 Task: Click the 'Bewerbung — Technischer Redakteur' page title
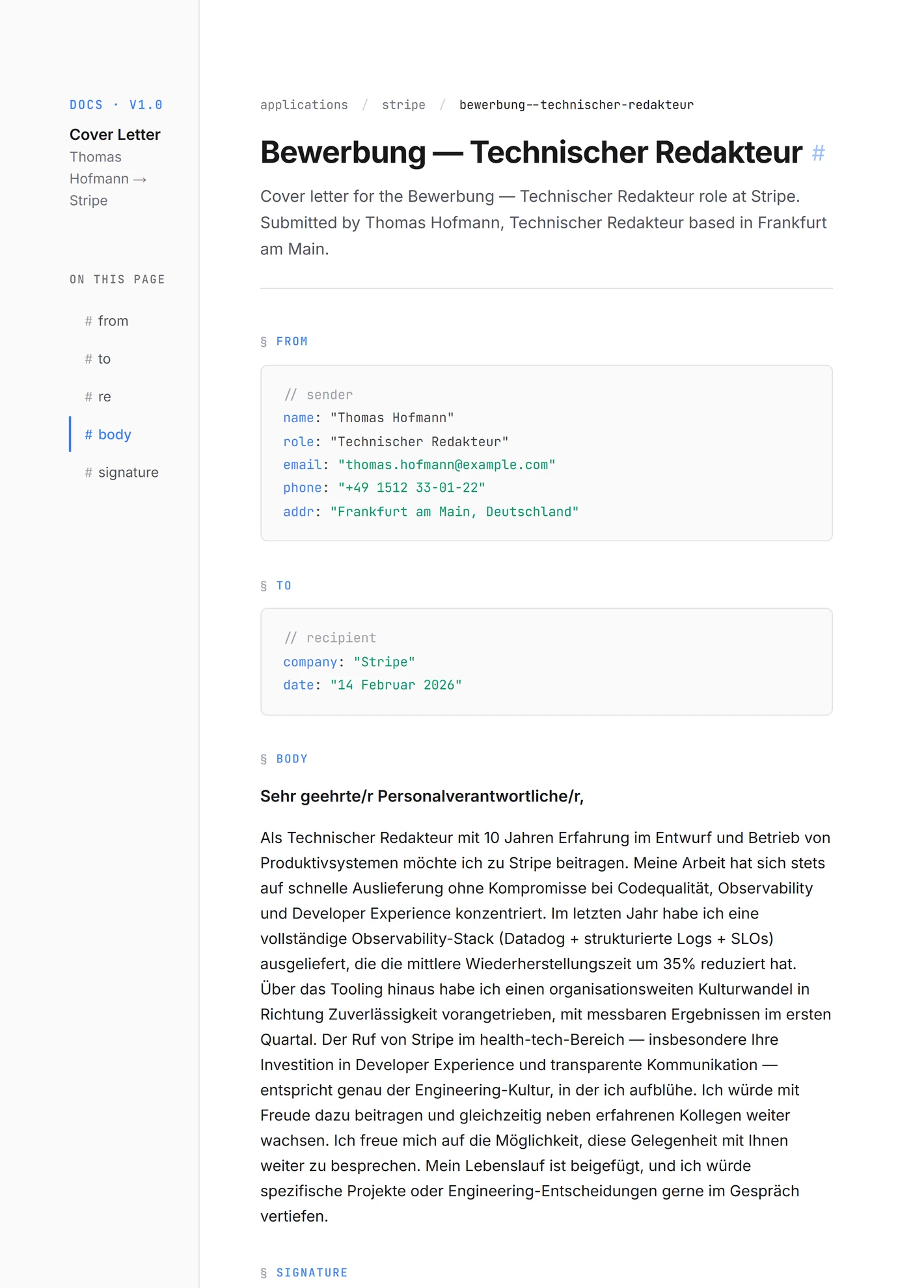pyautogui.click(x=531, y=152)
